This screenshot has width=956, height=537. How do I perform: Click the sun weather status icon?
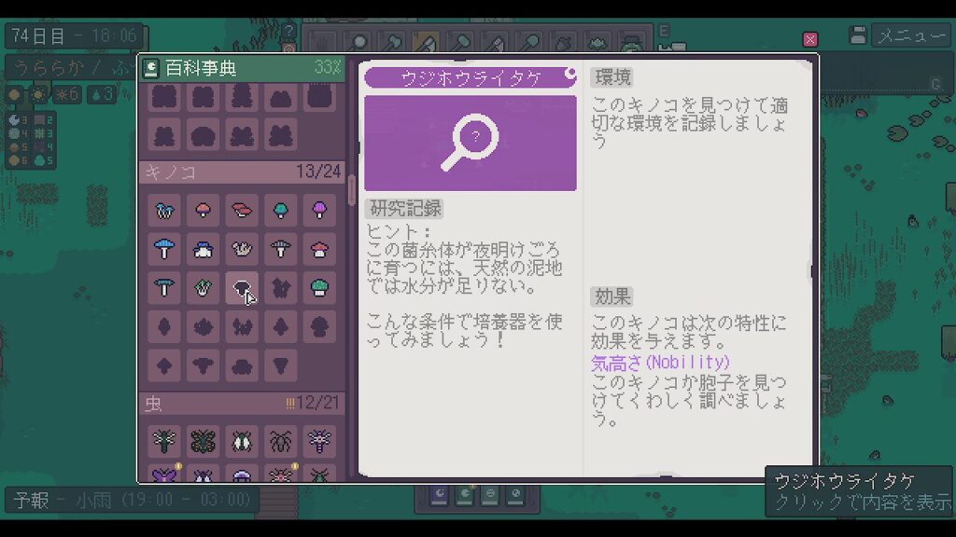37,95
